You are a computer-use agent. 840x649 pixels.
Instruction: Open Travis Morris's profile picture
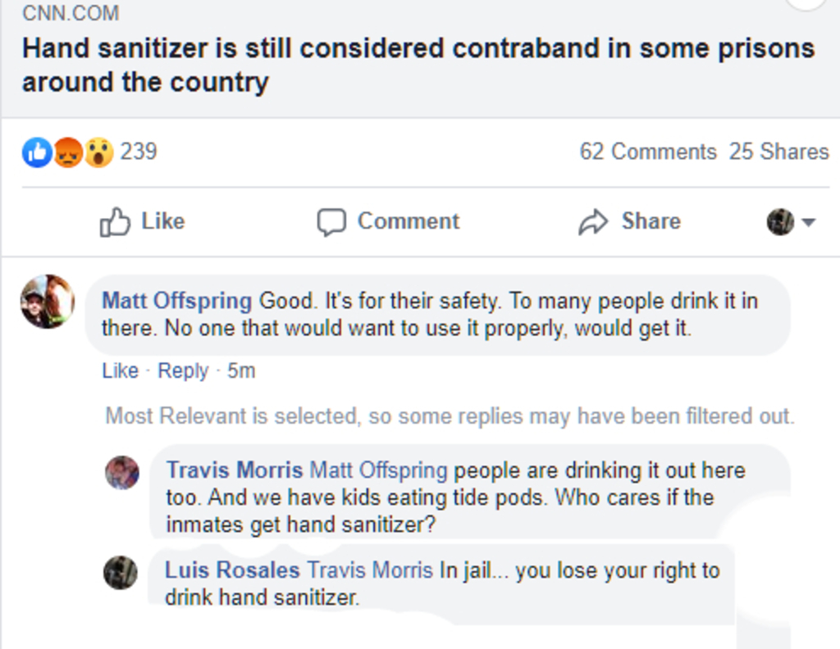[121, 473]
